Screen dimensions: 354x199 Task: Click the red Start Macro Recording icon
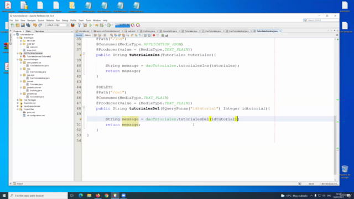pos(154,35)
